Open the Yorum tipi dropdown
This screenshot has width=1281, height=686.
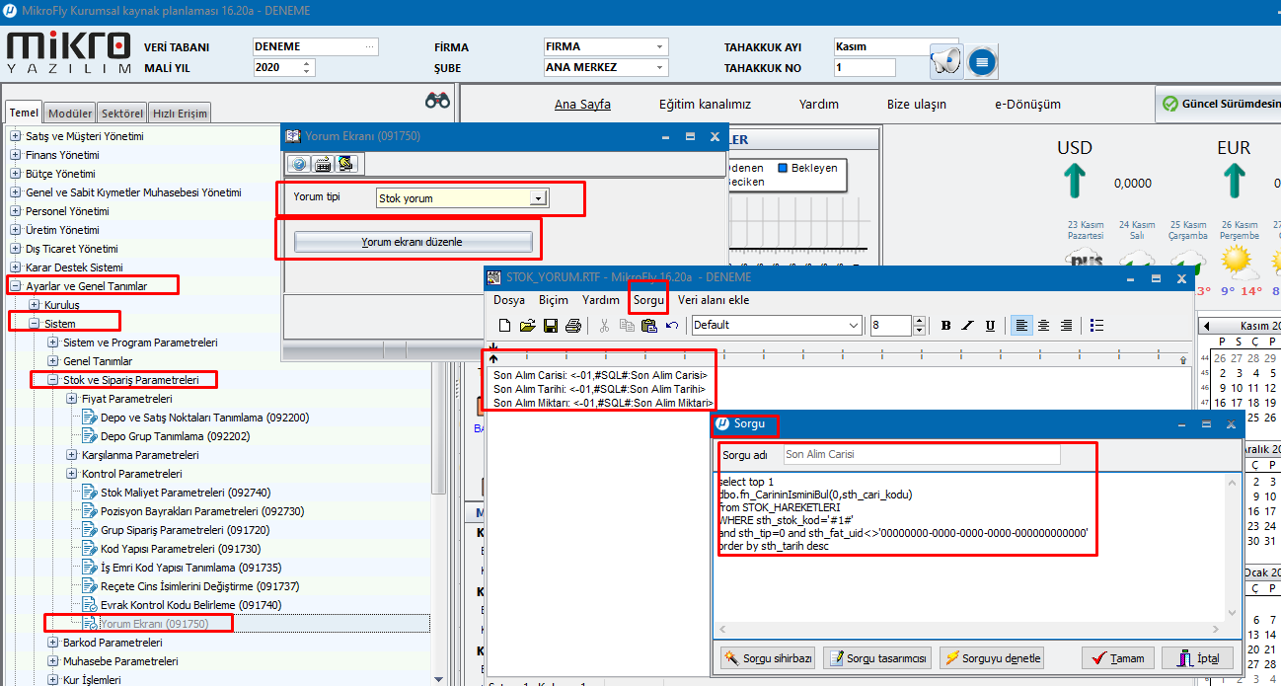tap(538, 198)
